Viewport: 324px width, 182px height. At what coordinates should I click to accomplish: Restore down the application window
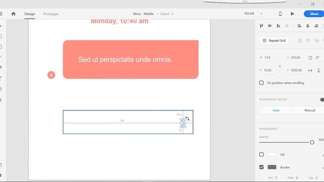pyautogui.click(x=313, y=4)
